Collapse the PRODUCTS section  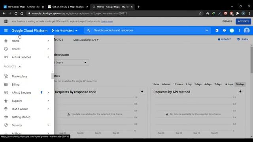coord(20,67)
